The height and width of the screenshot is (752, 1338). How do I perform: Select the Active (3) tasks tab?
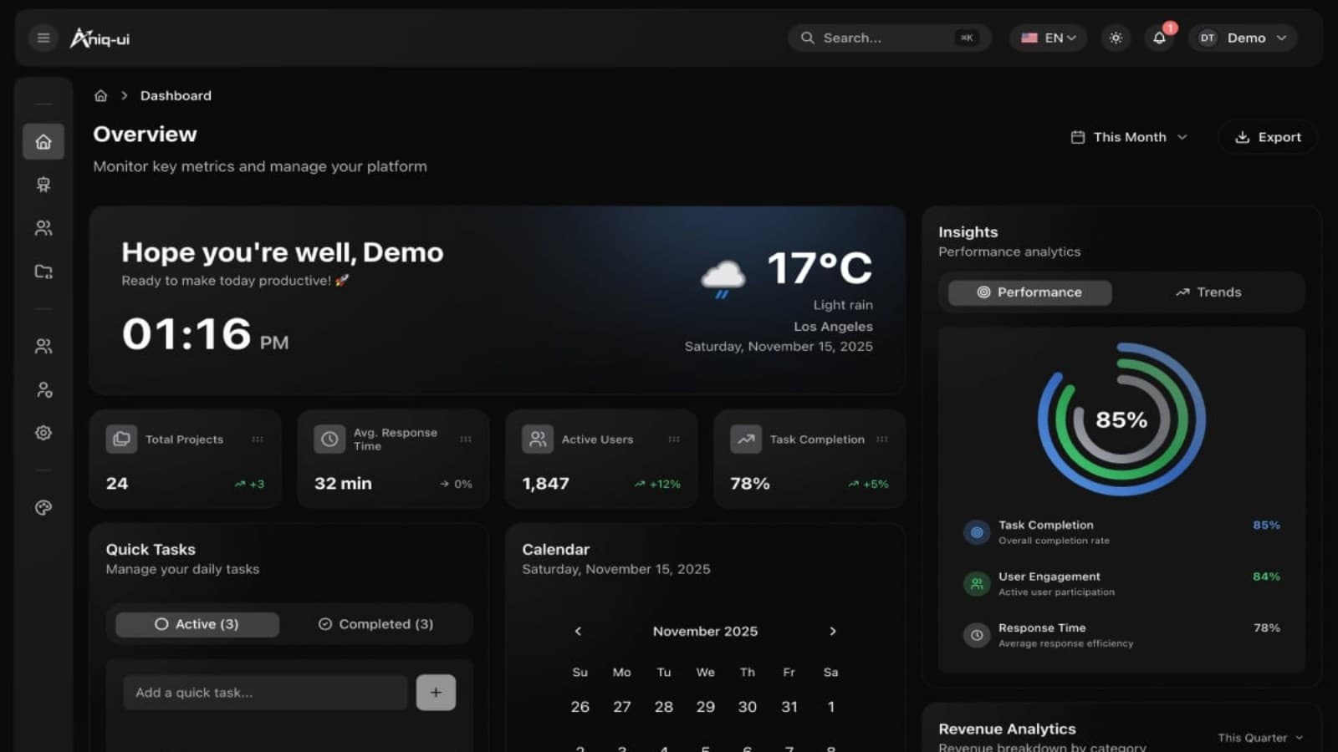click(x=197, y=624)
